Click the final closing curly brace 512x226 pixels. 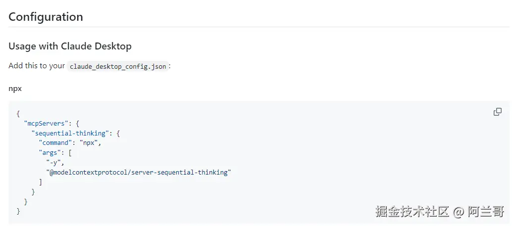tap(18, 211)
